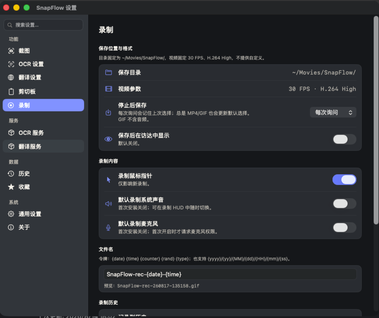Click the gear icon beside 通用设置
This screenshot has height=318, width=379.
coord(11,214)
